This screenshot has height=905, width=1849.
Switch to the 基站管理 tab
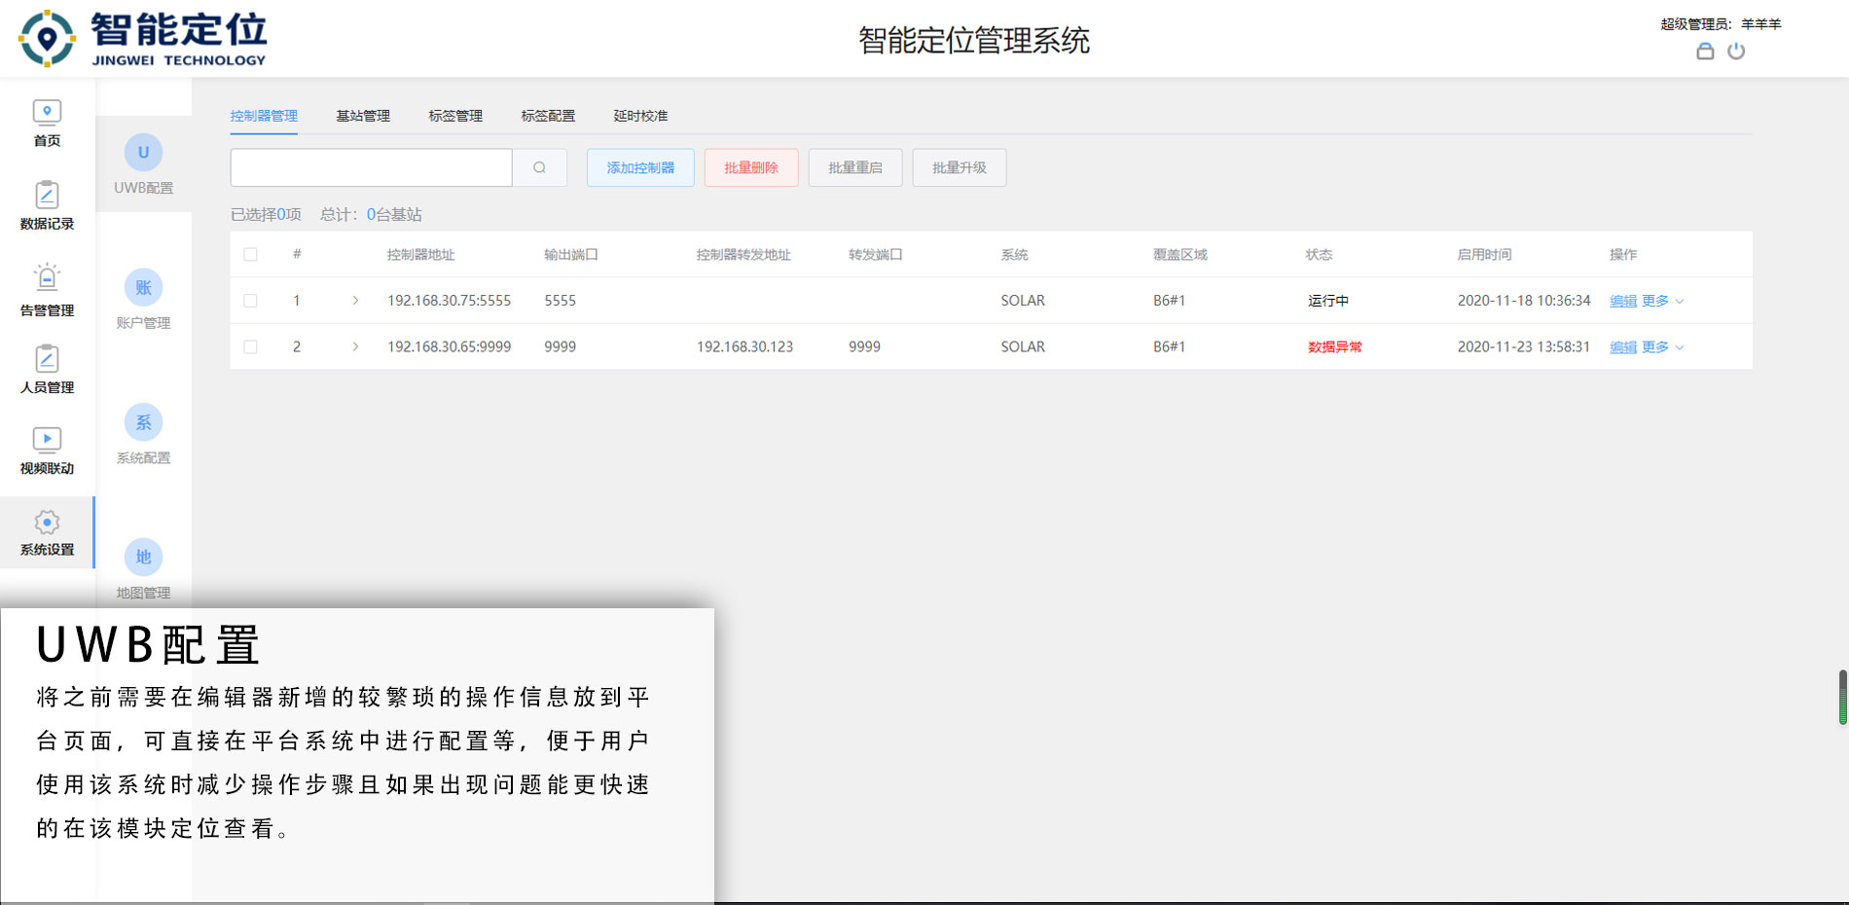coord(363,115)
